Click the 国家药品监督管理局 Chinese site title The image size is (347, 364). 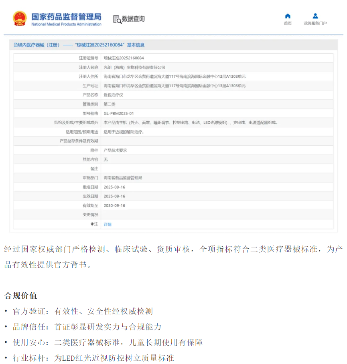coord(66,16)
